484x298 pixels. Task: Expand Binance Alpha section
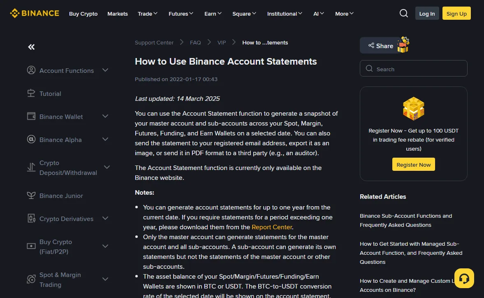pyautogui.click(x=105, y=139)
